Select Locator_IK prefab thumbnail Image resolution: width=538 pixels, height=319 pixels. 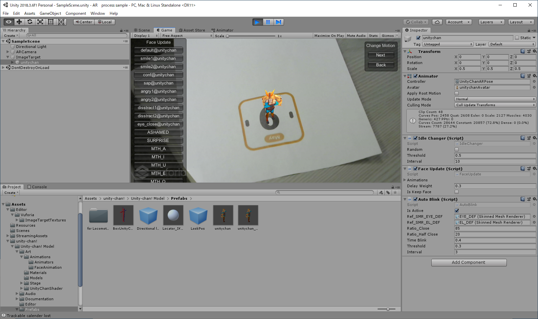pos(173,215)
